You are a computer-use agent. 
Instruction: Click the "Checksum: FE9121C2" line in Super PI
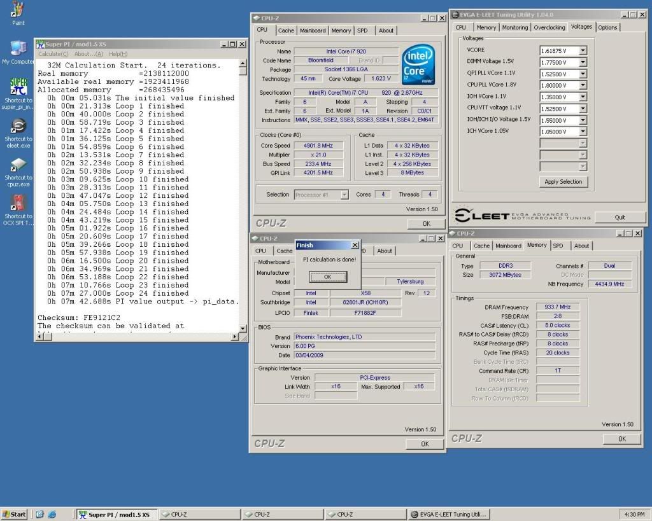tap(79, 317)
